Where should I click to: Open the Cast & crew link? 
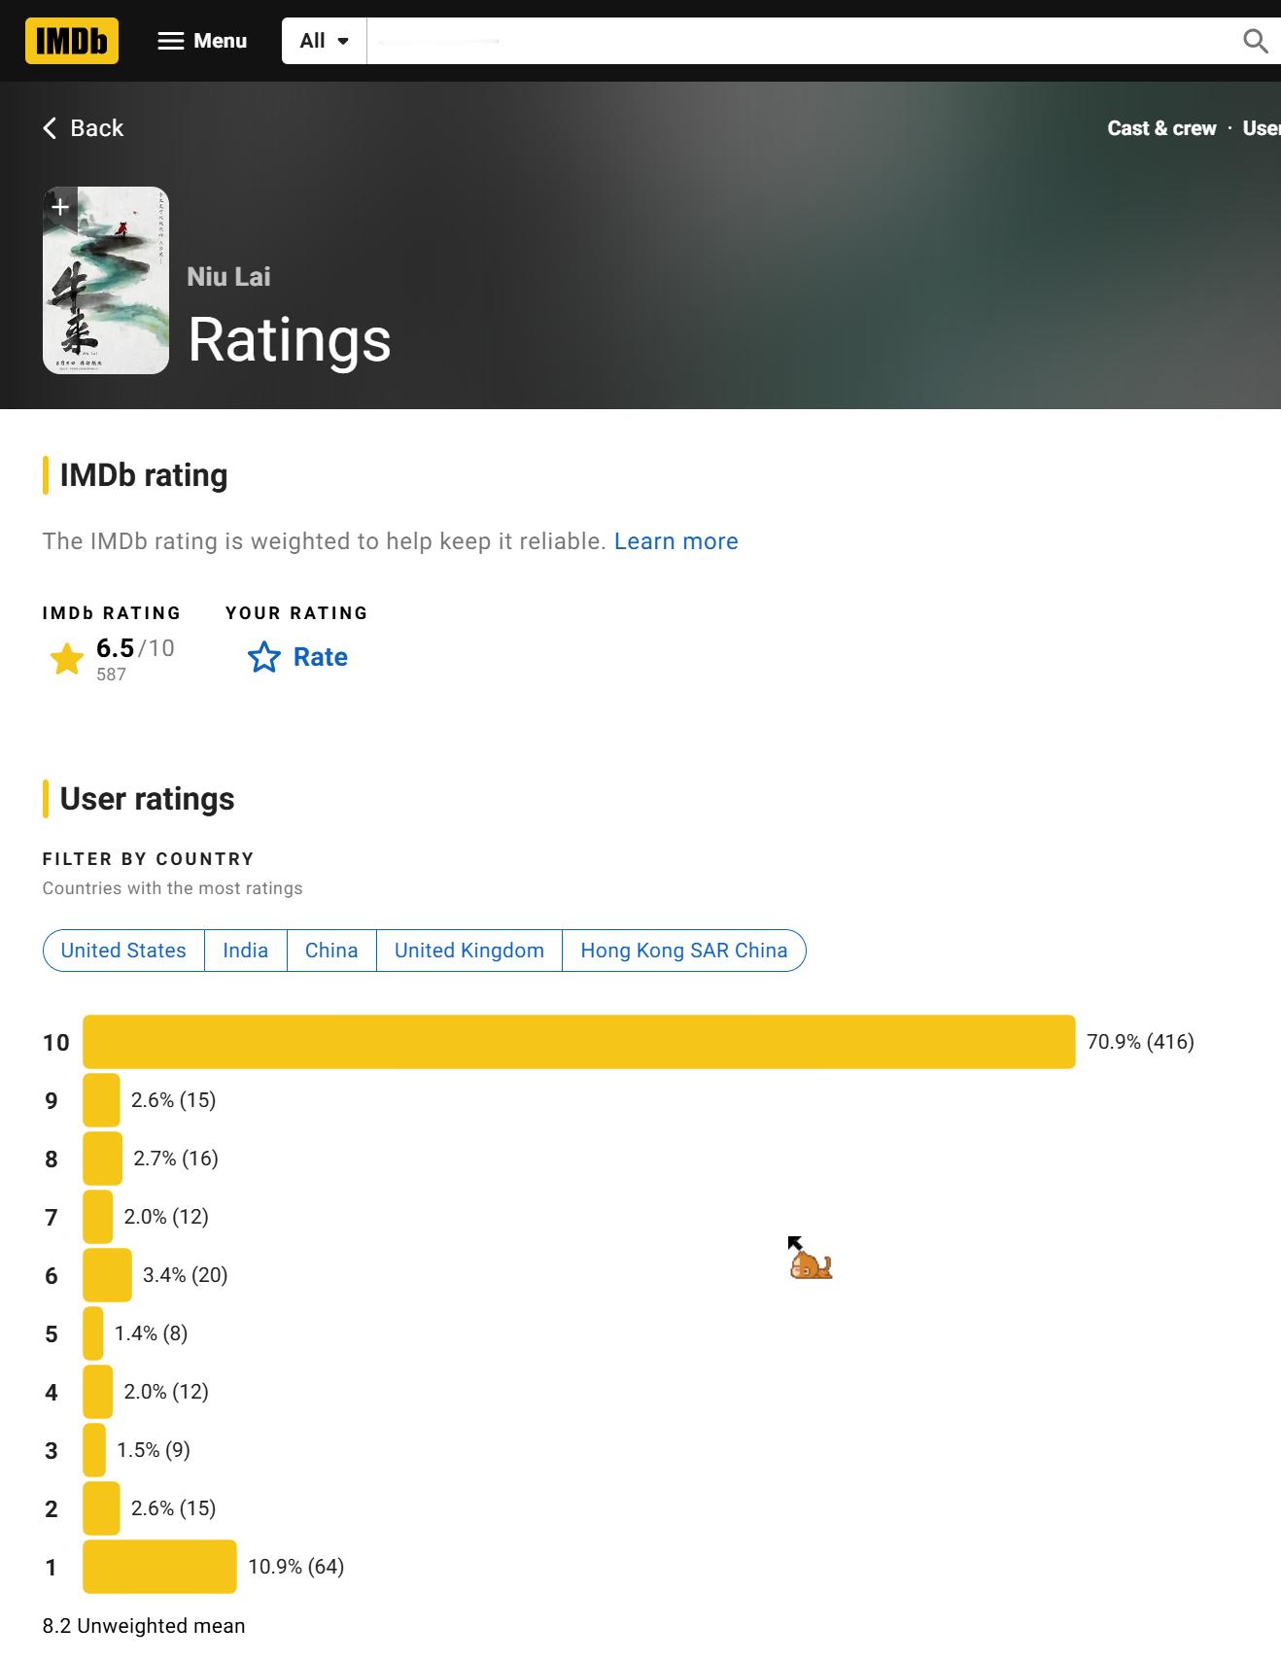tap(1161, 128)
